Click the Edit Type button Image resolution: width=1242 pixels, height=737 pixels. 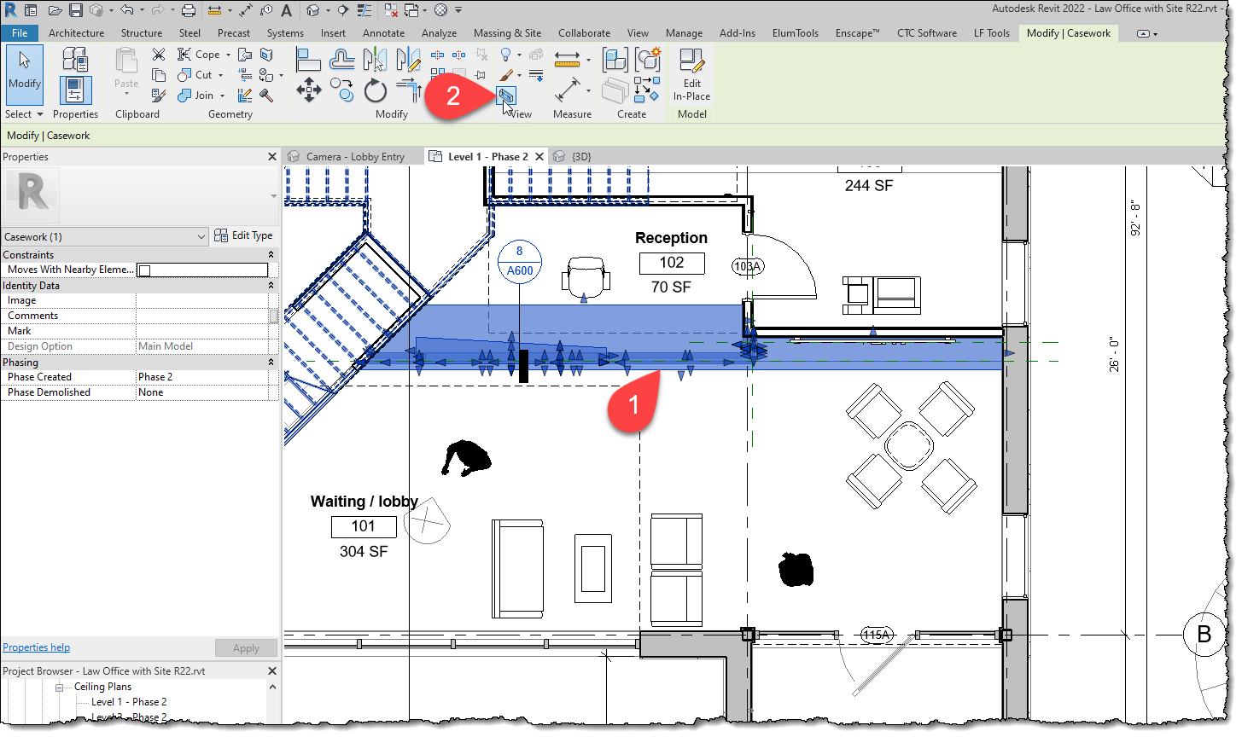pos(244,236)
